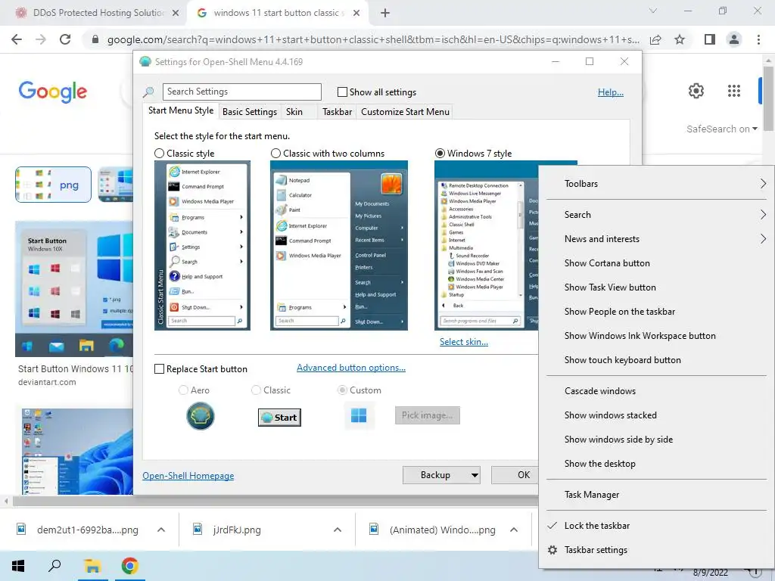The image size is (775, 581).
Task: Open a new browser tab
Action: pos(385,13)
